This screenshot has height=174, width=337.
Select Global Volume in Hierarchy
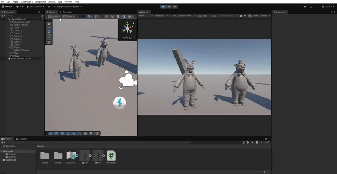coord(21,25)
